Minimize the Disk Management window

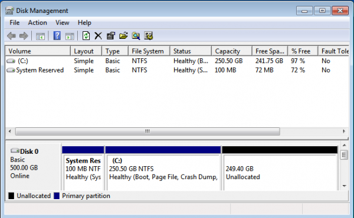[304, 11]
